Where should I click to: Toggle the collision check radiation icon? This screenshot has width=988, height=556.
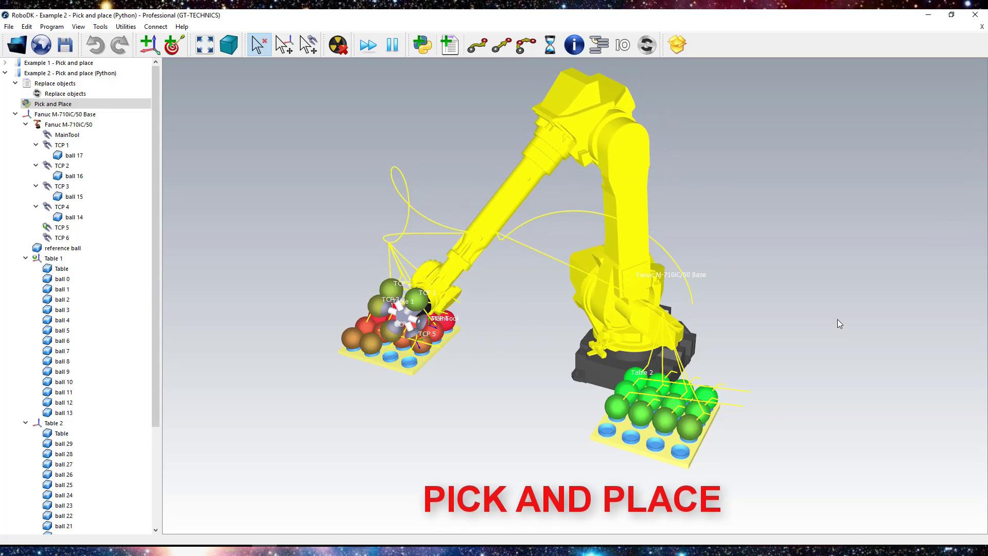pos(338,45)
